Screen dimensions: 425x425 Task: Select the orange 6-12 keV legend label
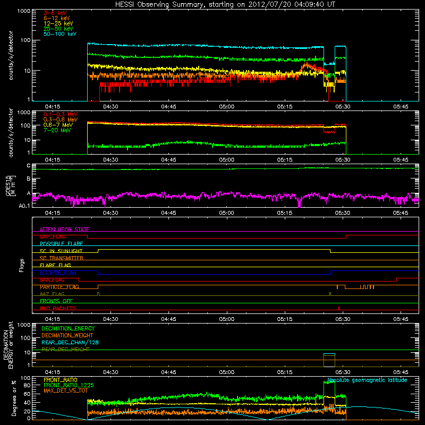pos(56,18)
